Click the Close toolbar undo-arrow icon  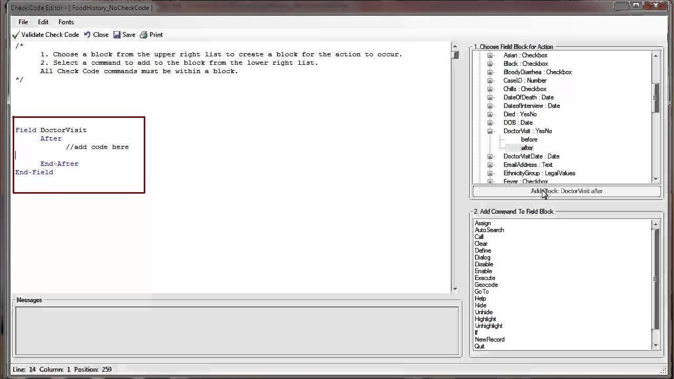pos(87,35)
